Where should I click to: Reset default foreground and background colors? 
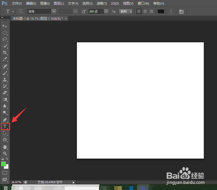coord(2,159)
